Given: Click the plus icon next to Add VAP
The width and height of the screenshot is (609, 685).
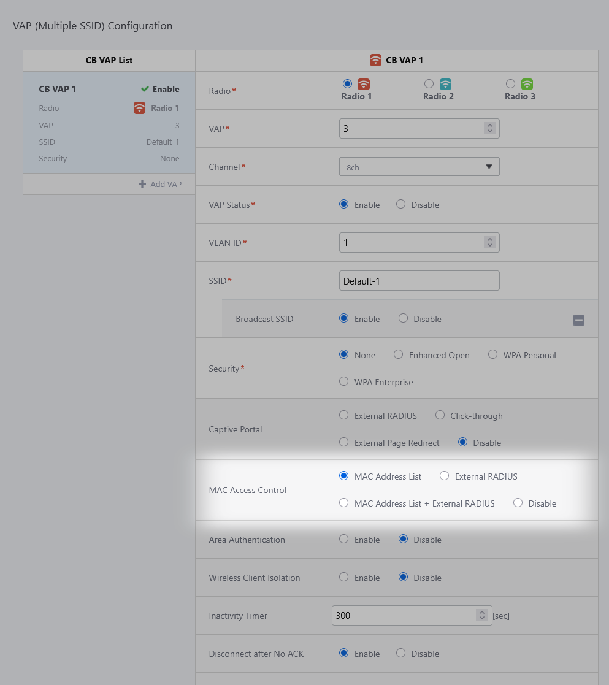Looking at the screenshot, I should coord(142,184).
